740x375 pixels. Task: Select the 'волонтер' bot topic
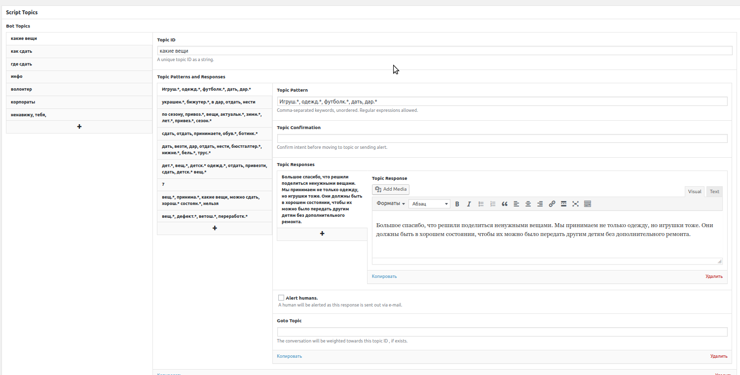tap(79, 90)
